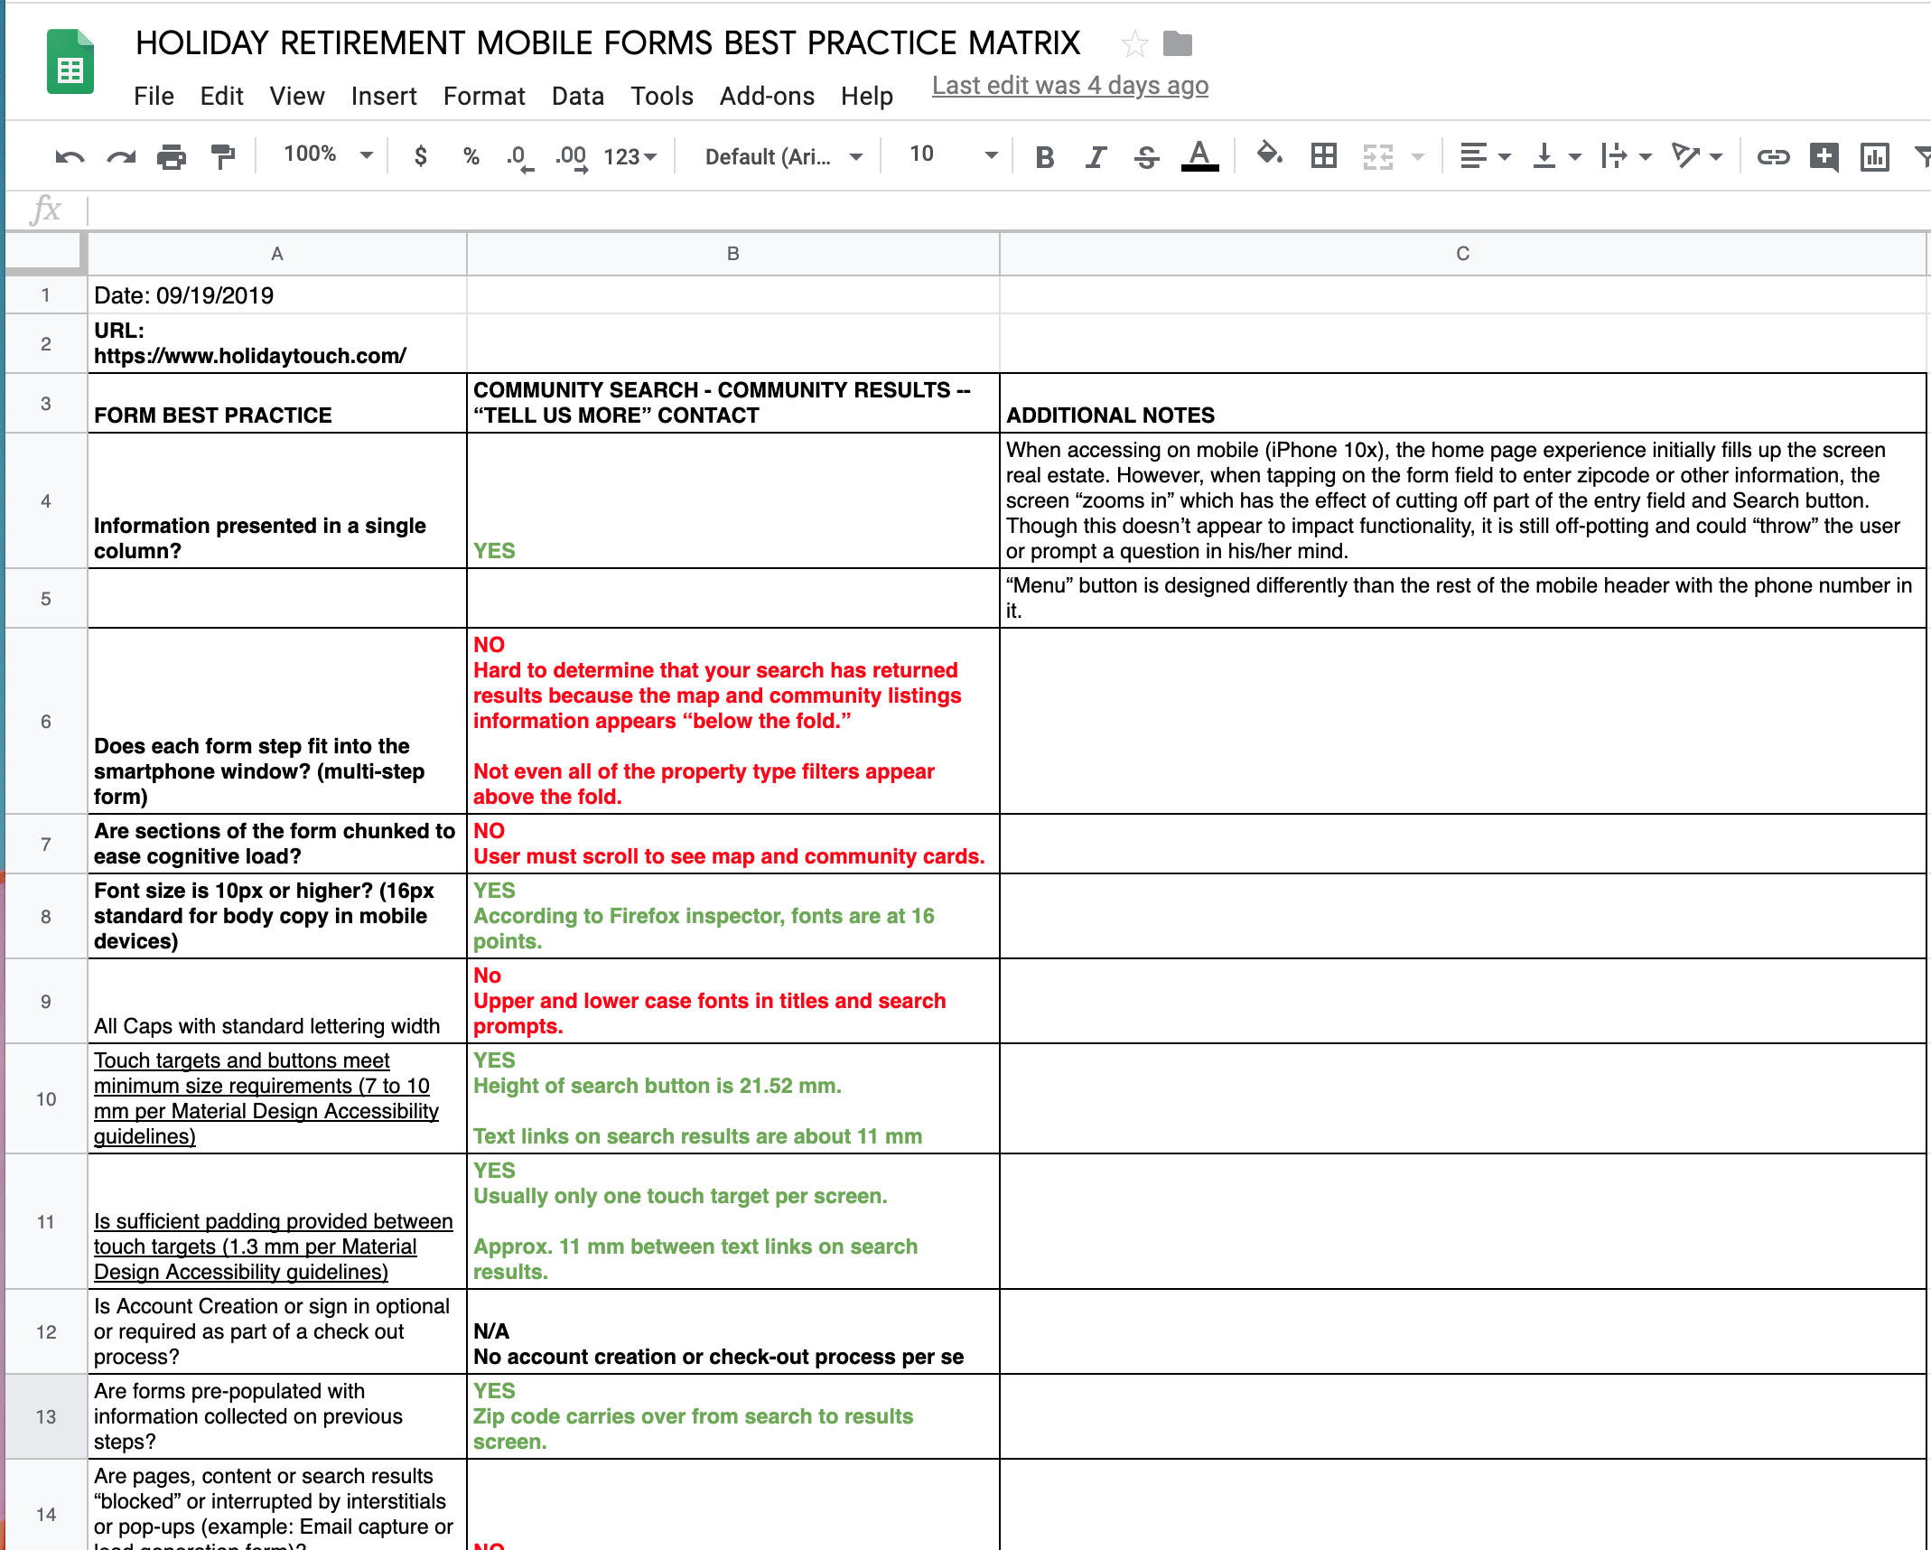The image size is (1931, 1550).
Task: Open the Format menu
Action: [484, 96]
